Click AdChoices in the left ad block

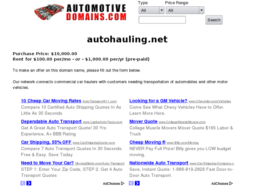click(114, 184)
